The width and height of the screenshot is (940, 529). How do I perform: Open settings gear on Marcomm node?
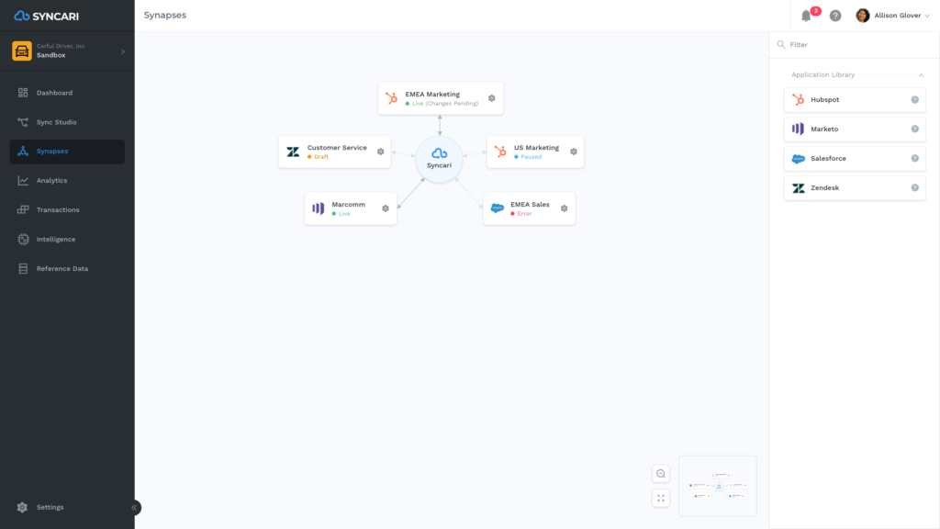386,208
